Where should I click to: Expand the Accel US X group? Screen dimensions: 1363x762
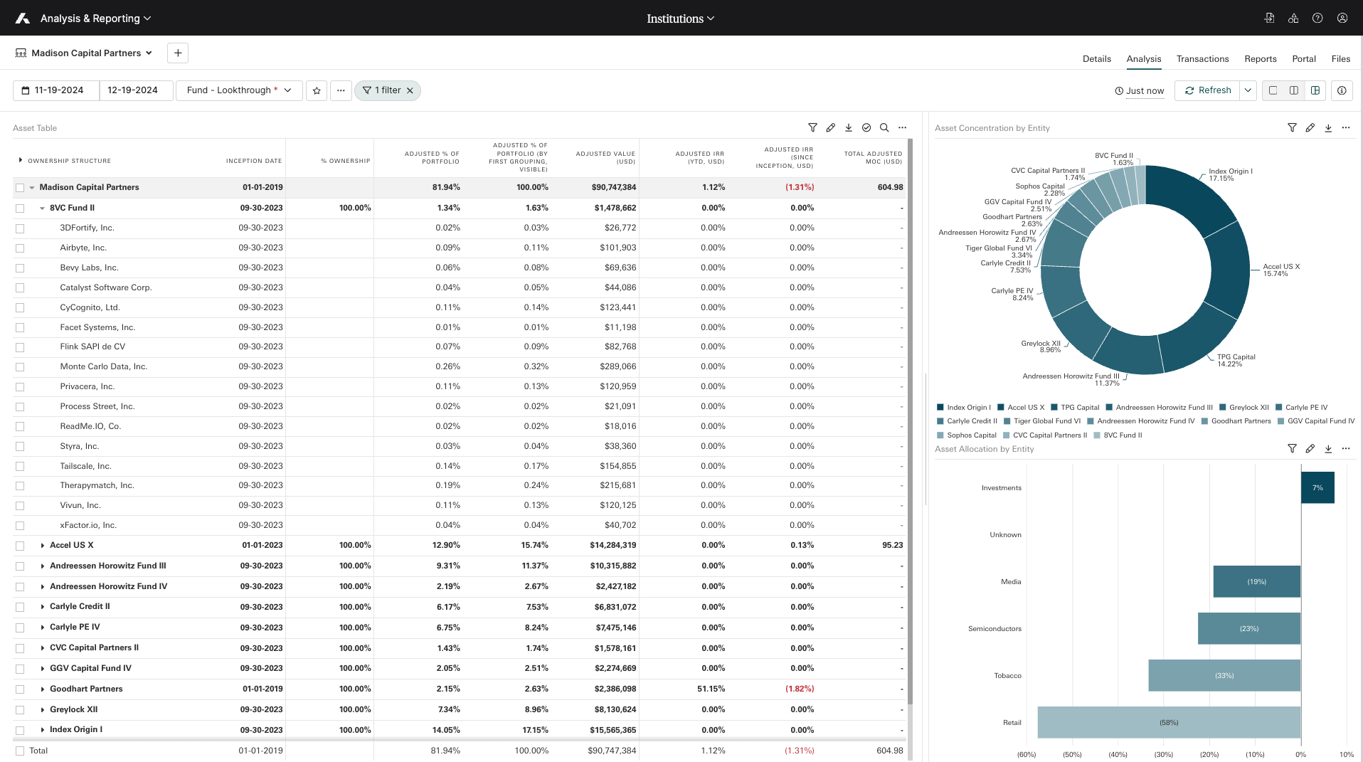coord(43,546)
